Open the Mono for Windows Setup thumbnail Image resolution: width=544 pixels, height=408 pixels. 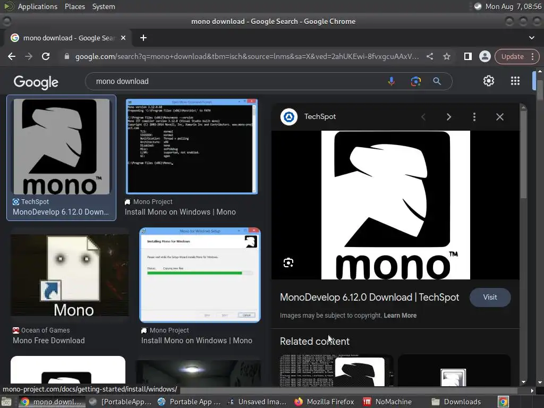tap(200, 275)
